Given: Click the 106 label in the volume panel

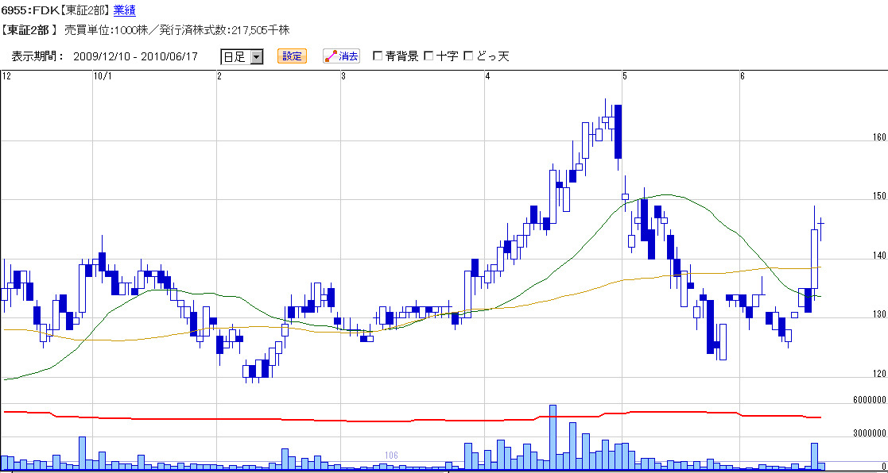Looking at the screenshot, I should pos(390,456).
